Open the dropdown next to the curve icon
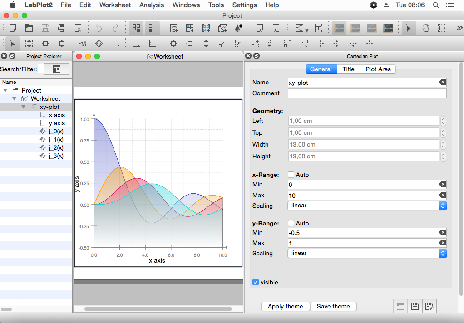The height and width of the screenshot is (323, 464). point(306,29)
